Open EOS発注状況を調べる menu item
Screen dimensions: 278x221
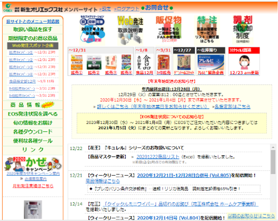point(33,114)
